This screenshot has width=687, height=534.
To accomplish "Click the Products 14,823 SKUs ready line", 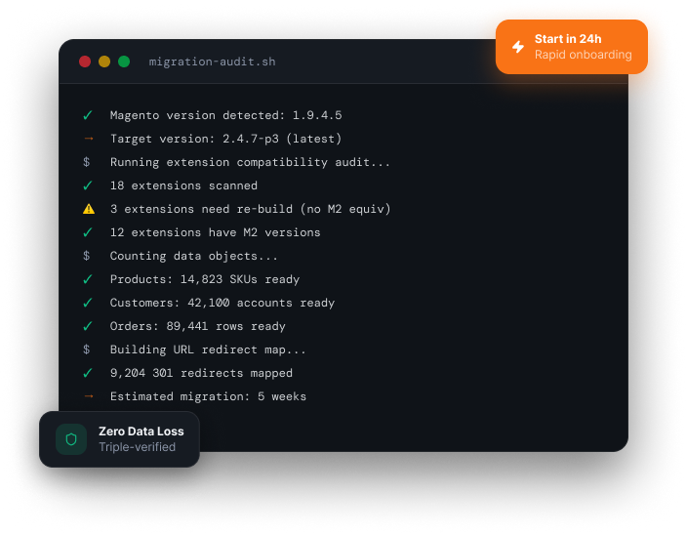I will (205, 279).
